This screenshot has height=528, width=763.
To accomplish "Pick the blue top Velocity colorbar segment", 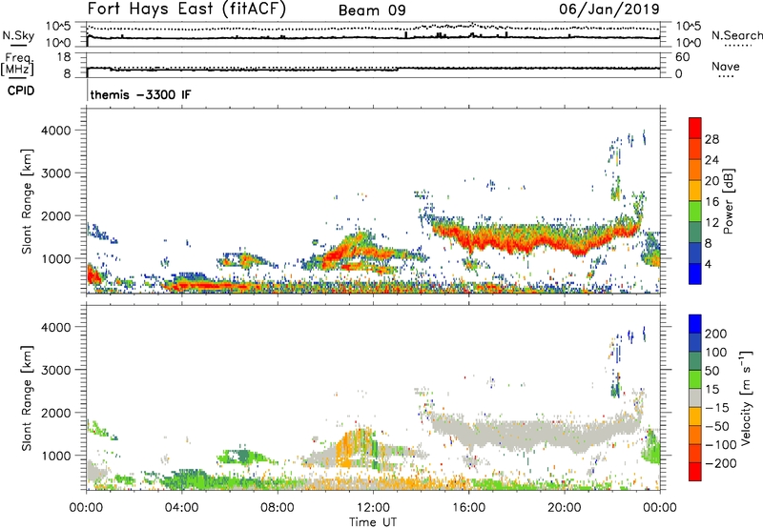I will 695,324.
